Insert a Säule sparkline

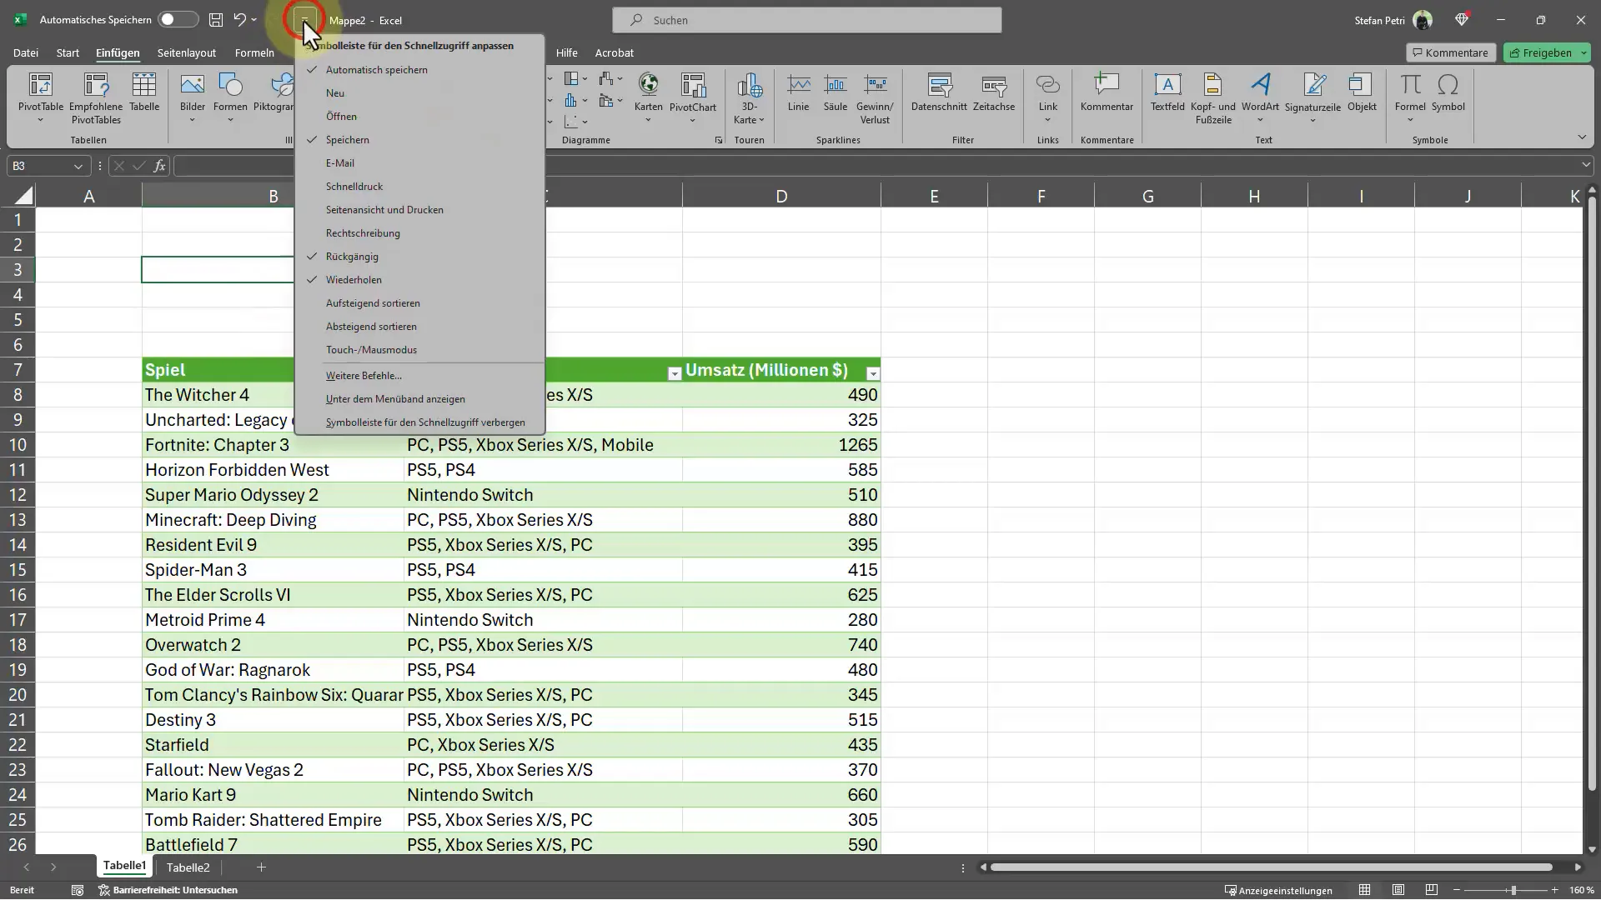pos(835,92)
